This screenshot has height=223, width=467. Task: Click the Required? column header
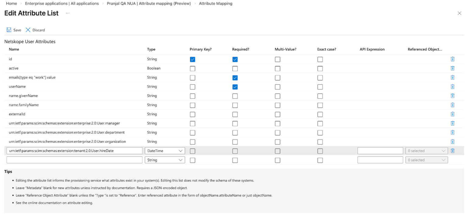coord(241,49)
